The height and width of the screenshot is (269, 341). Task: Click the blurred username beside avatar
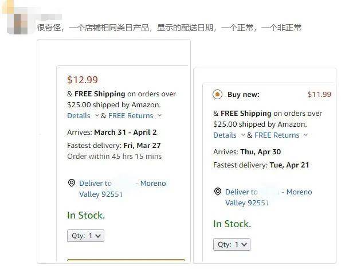pyautogui.click(x=51, y=17)
